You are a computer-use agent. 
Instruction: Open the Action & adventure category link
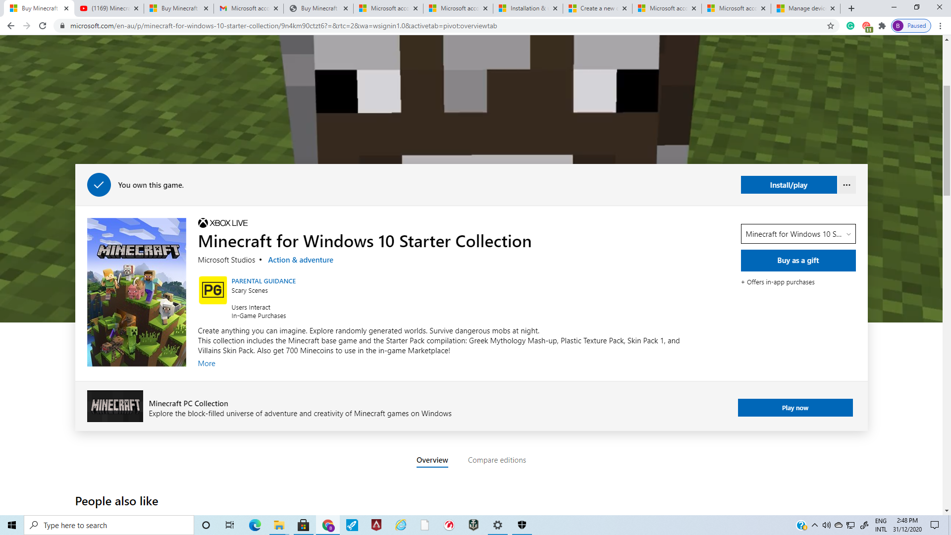[301, 260]
